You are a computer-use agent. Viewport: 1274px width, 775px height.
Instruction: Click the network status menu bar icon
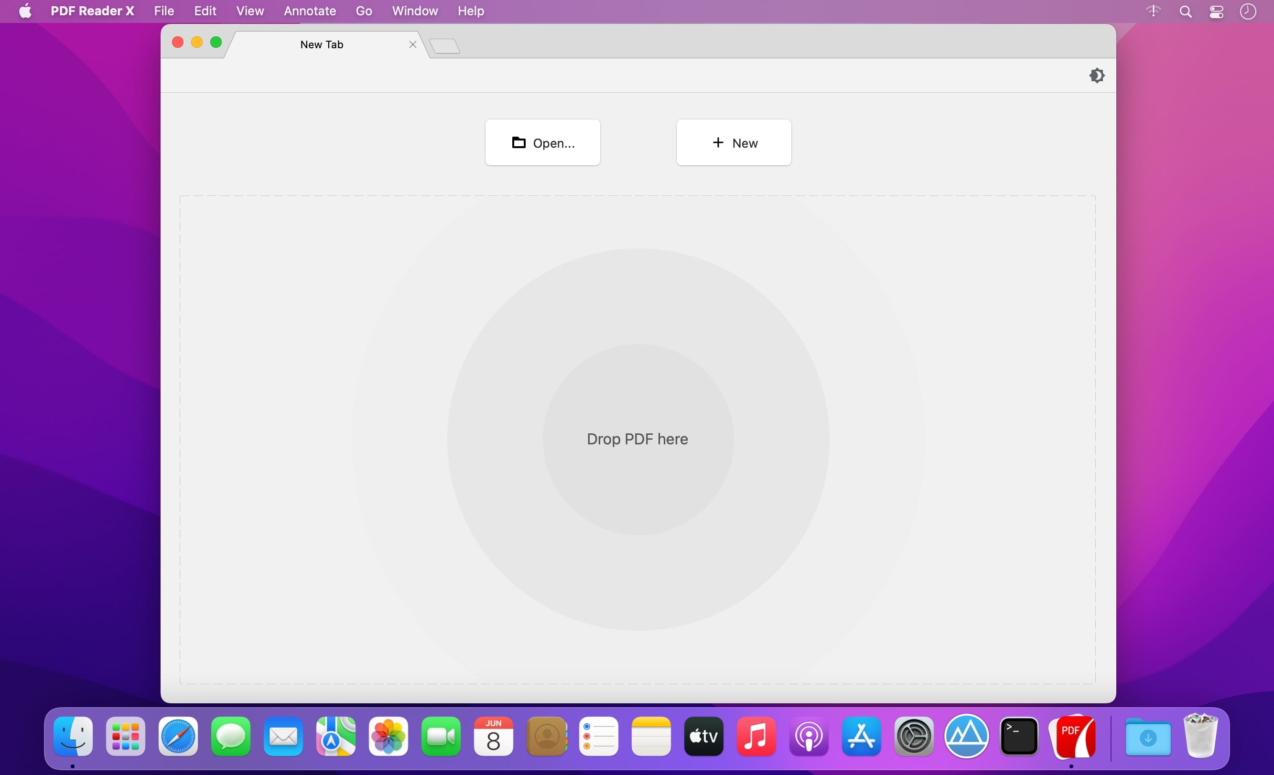[x=1154, y=11]
